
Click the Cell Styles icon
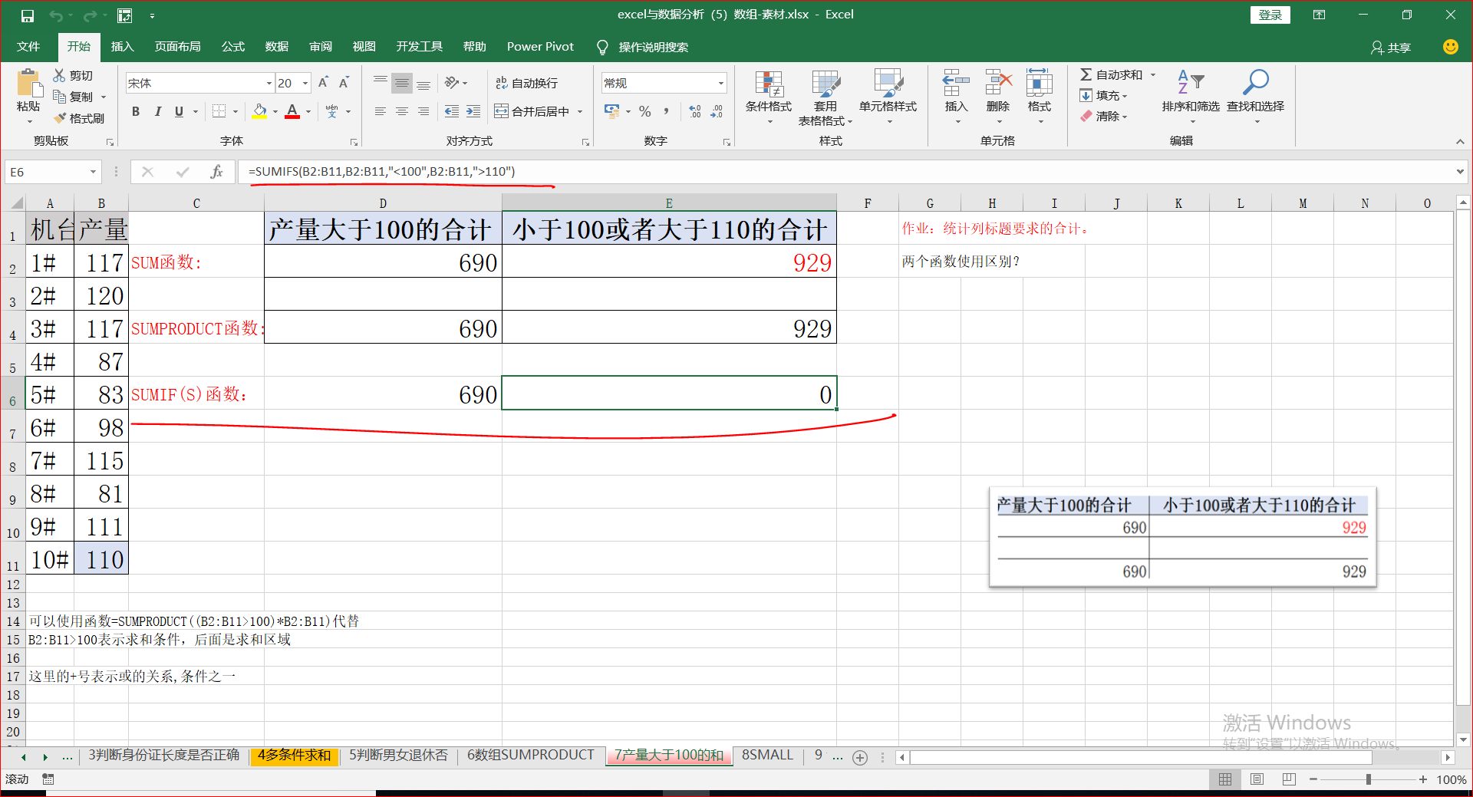[888, 84]
